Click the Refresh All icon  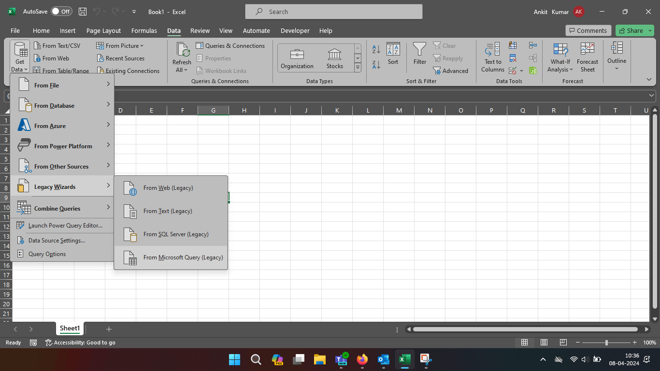(182, 57)
